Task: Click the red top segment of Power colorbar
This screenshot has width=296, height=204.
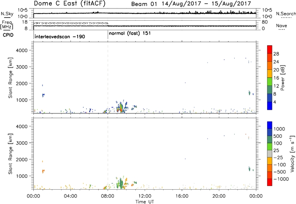Action: coord(270,50)
